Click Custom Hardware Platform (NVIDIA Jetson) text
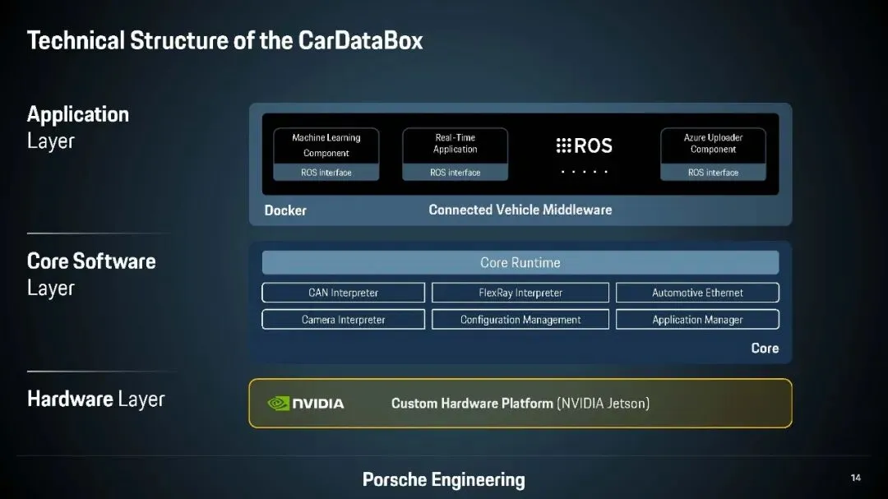Image resolution: width=888 pixels, height=499 pixels. 520,404
